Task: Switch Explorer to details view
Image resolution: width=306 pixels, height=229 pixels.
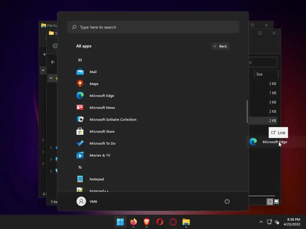Action: (270, 202)
